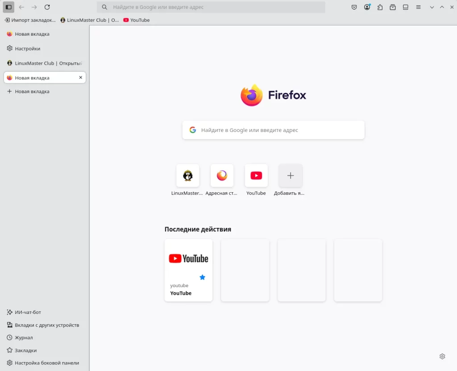The width and height of the screenshot is (457, 371).
Task: Open Pocket save icon in toolbar
Action: click(x=354, y=7)
